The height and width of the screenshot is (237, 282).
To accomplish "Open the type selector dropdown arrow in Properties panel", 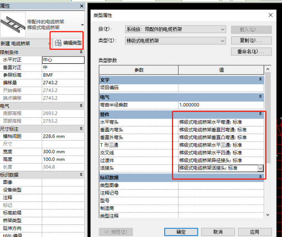I will tap(82, 25).
